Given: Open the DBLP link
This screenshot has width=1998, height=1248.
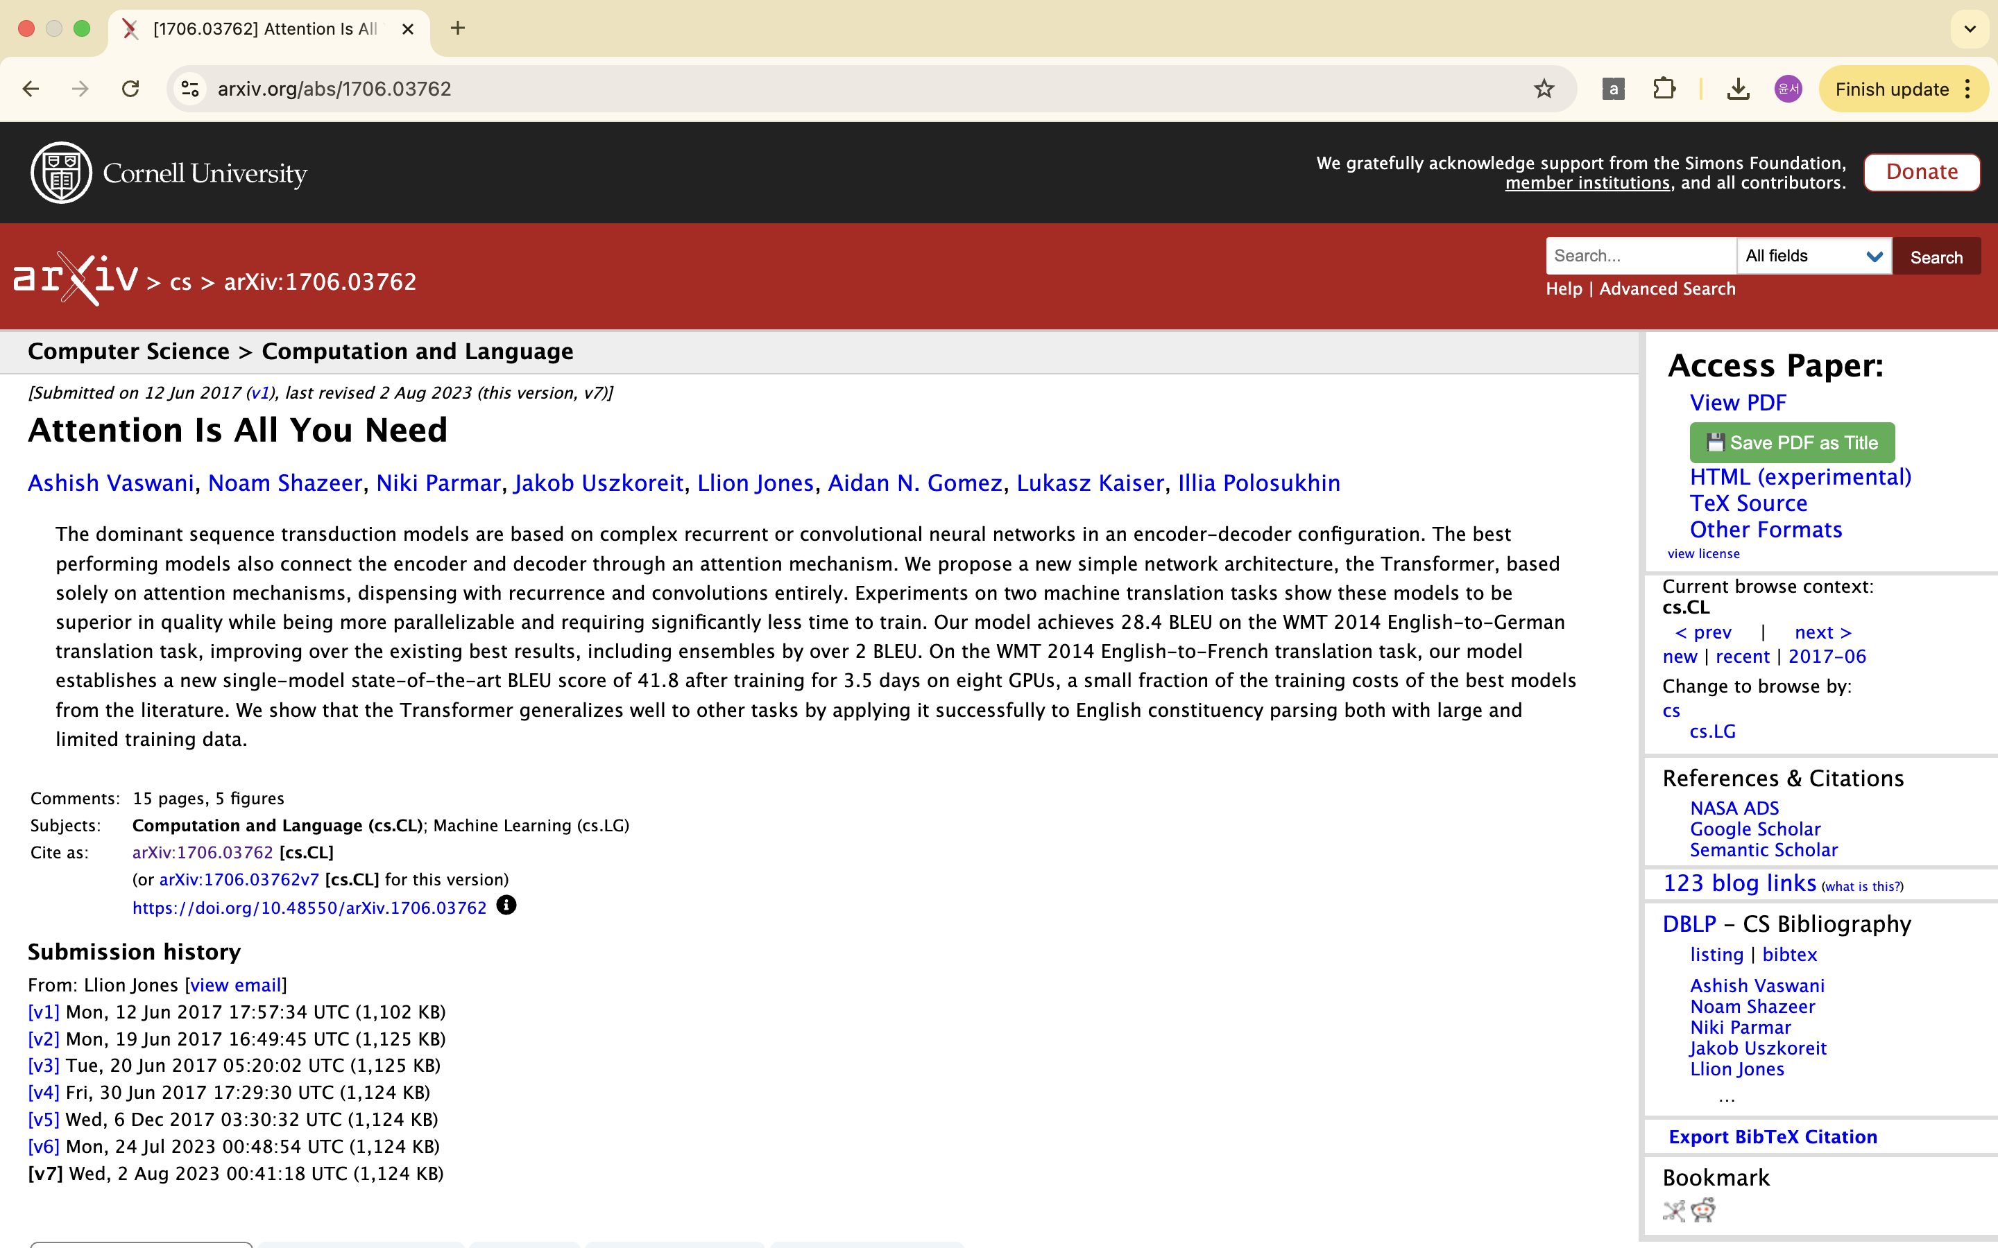Looking at the screenshot, I should point(1689,924).
